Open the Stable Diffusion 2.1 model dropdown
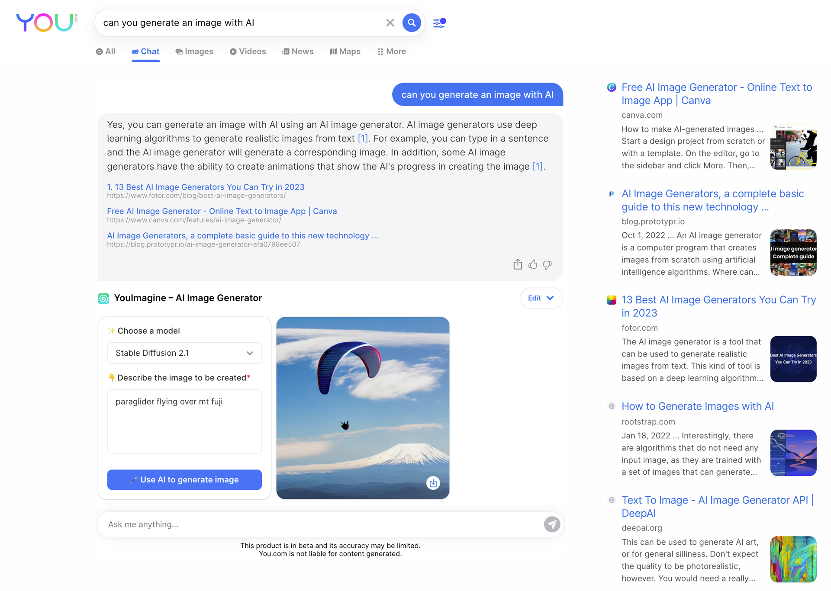 (x=184, y=353)
